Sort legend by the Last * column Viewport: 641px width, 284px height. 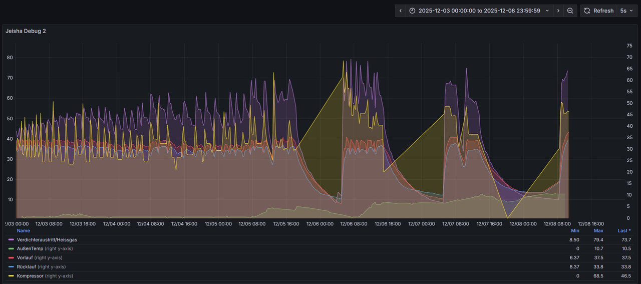coord(624,231)
